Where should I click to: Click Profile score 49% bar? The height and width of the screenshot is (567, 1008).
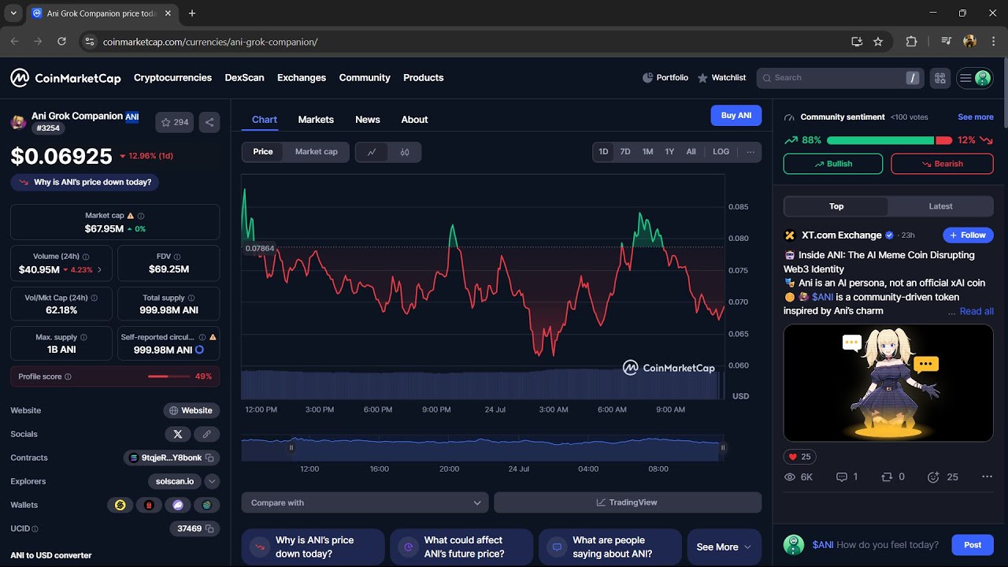[x=115, y=376]
